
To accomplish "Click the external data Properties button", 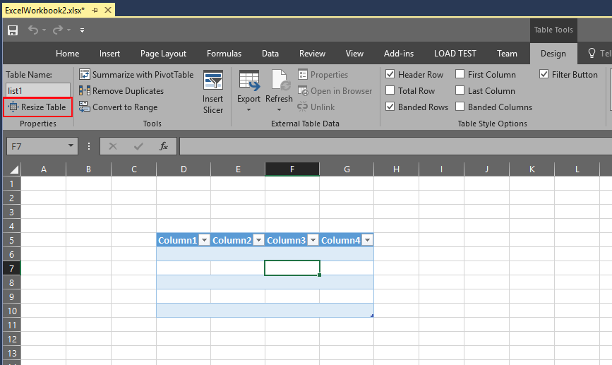I will [x=323, y=75].
